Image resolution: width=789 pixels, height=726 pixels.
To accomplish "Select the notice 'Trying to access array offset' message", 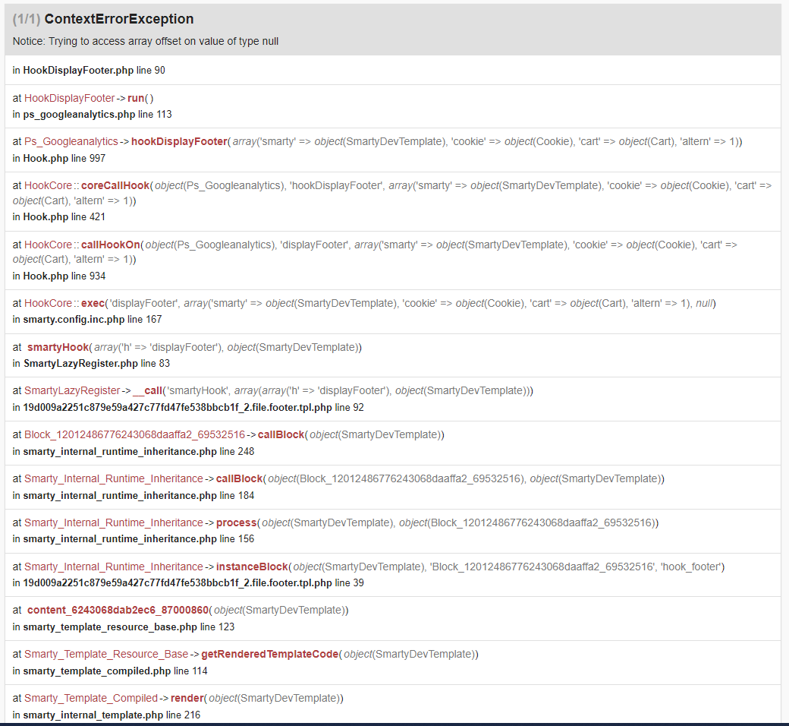I will [x=146, y=41].
